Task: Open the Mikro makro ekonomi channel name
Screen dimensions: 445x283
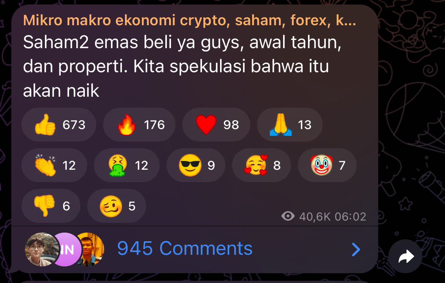Action: [189, 20]
